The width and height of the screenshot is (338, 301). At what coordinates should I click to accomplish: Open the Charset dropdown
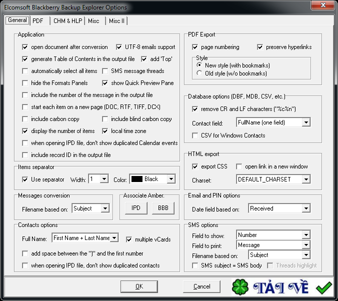pyautogui.click(x=306, y=179)
